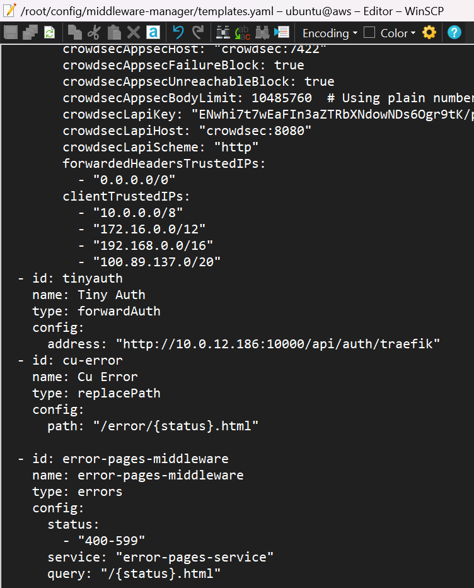Open the Color dropdown menu

tap(398, 33)
